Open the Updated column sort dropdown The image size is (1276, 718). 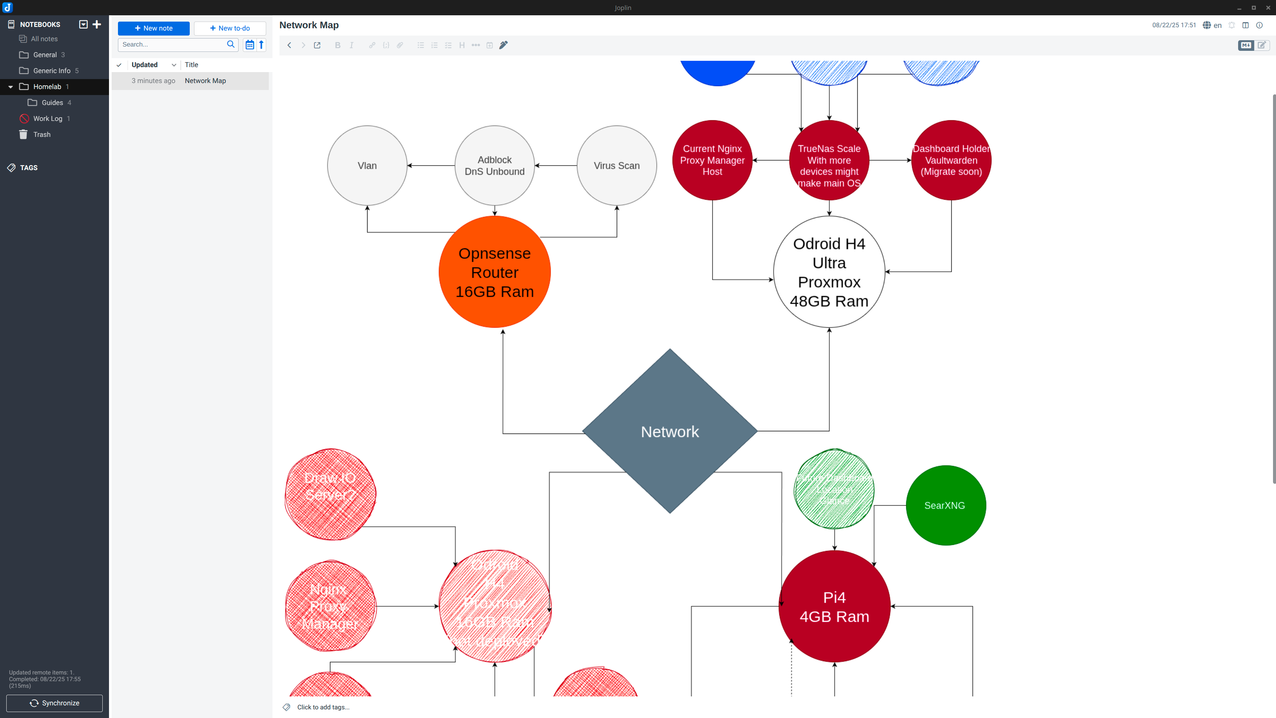(x=174, y=65)
